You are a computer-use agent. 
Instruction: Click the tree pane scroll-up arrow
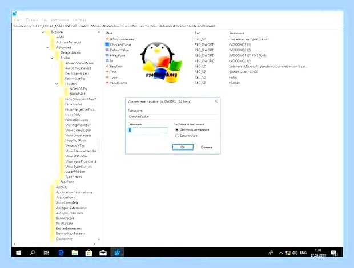pos(99,33)
